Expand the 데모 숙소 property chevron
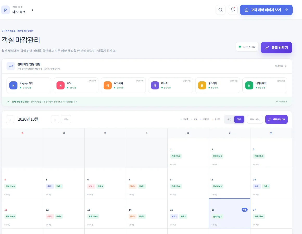Viewport: 302px width, 234px height. [x=32, y=10]
